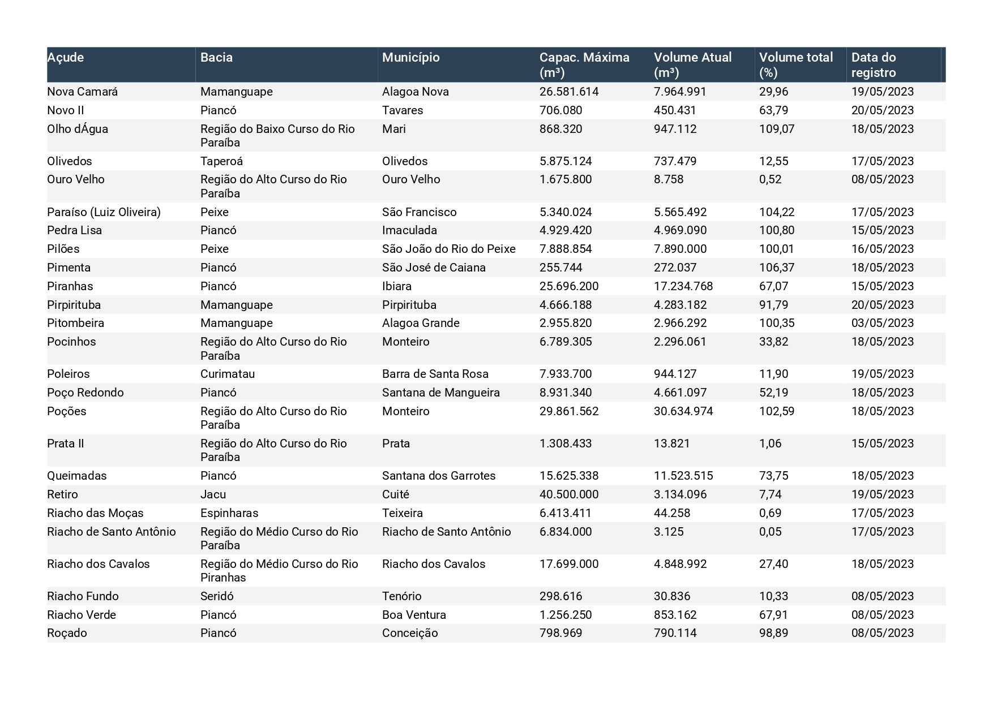Click the Açude column header

(x=65, y=58)
